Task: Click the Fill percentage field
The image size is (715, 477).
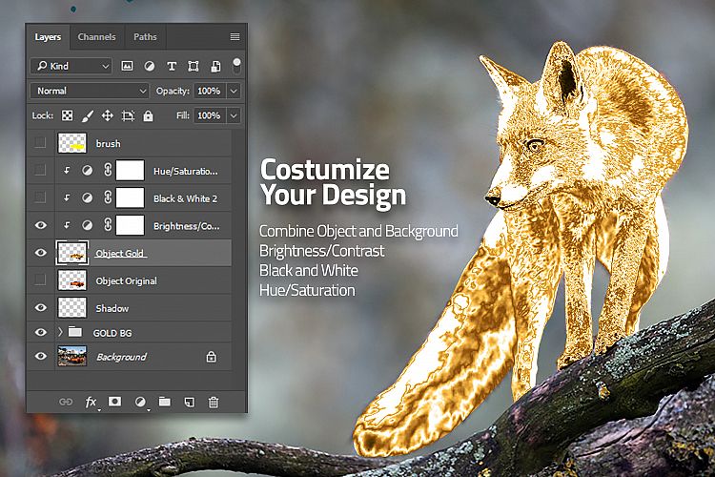Action: coord(209,115)
